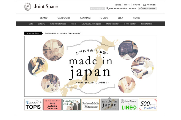The width and height of the screenshot is (181, 120).
Task: Open the Fashion&Media Magazine thumbnail
Action: (x=90, y=105)
